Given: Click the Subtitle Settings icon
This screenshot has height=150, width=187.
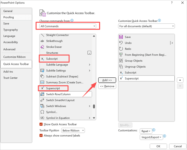Looking at the screenshot, I should (x=42, y=70).
